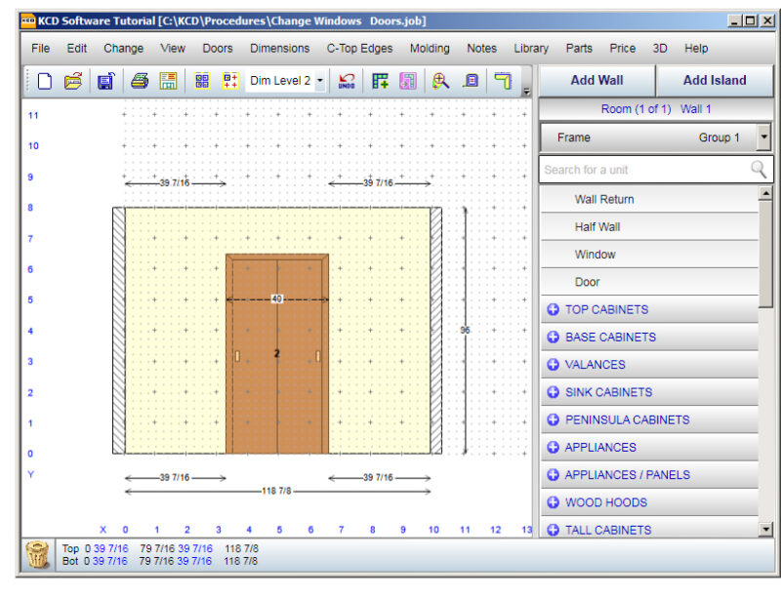Viewport: 781px width, 596px height.
Task: Expand the TOP CABINETS category
Action: click(x=553, y=309)
